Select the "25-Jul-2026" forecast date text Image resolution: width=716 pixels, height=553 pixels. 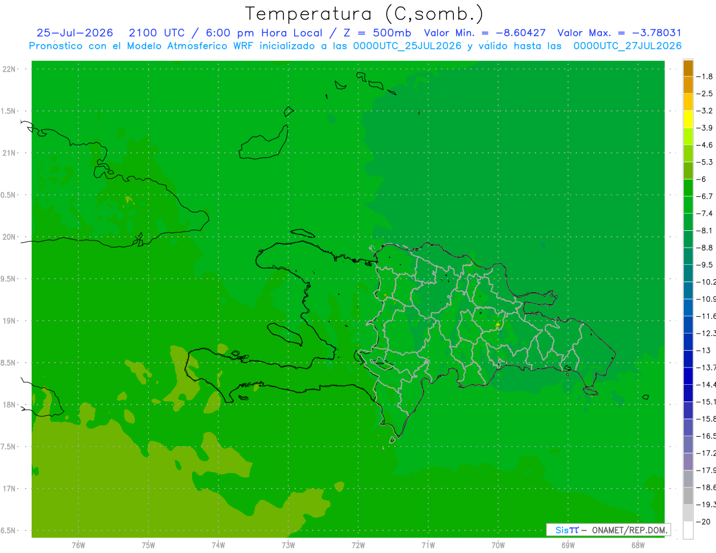[x=75, y=33]
